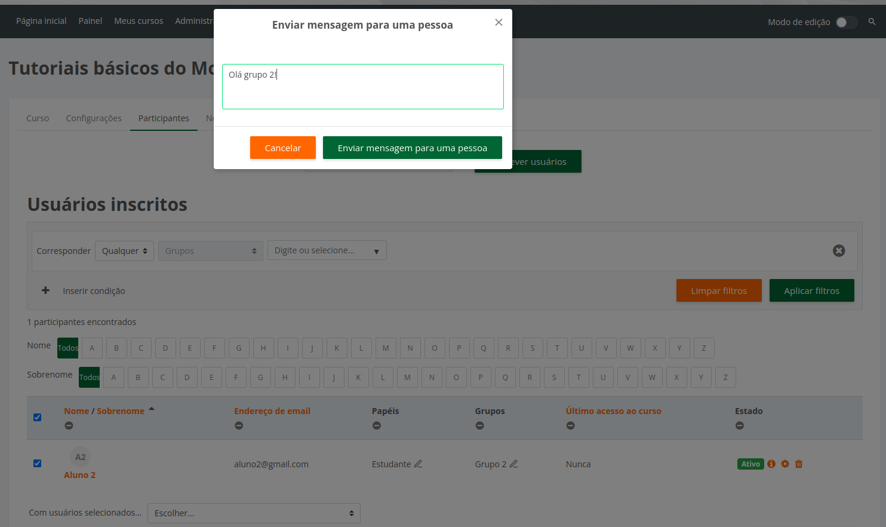This screenshot has height=527, width=886.
Task: Click the trash icon to unenrol Aluno 2
Action: pos(799,464)
